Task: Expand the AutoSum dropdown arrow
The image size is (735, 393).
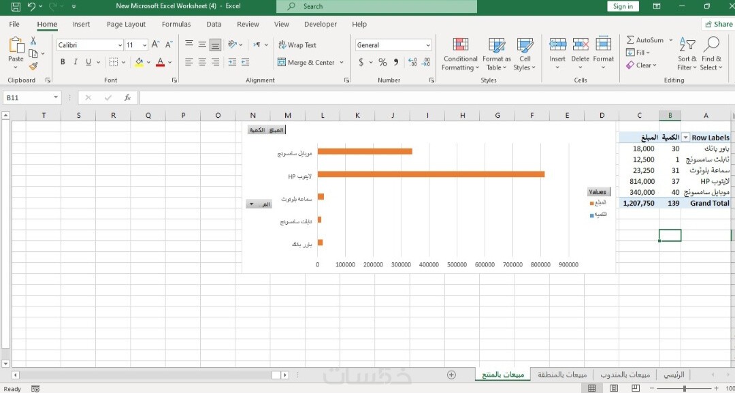Action: pos(671,40)
